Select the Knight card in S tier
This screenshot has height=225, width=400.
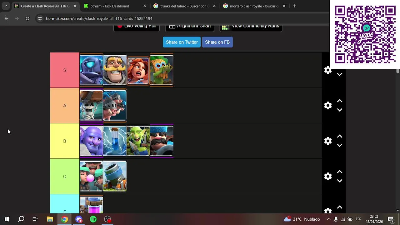(x=115, y=70)
